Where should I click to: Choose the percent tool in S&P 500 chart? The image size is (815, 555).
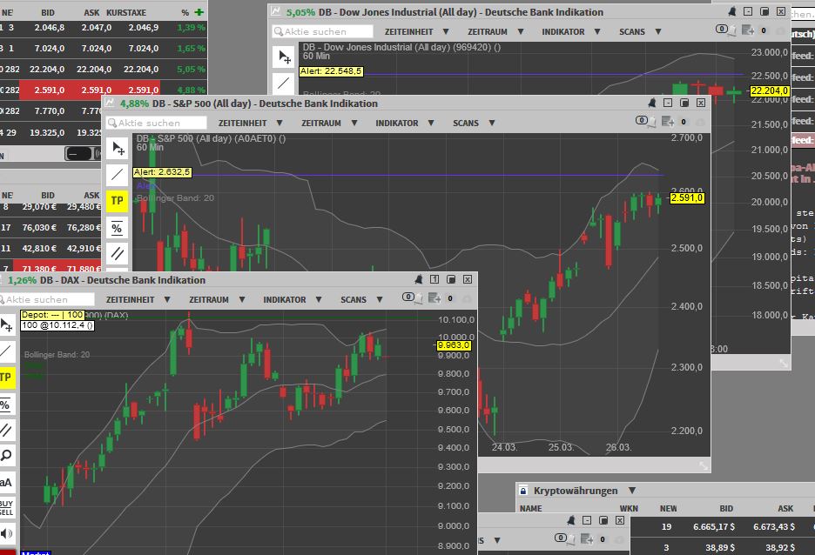[x=118, y=227]
